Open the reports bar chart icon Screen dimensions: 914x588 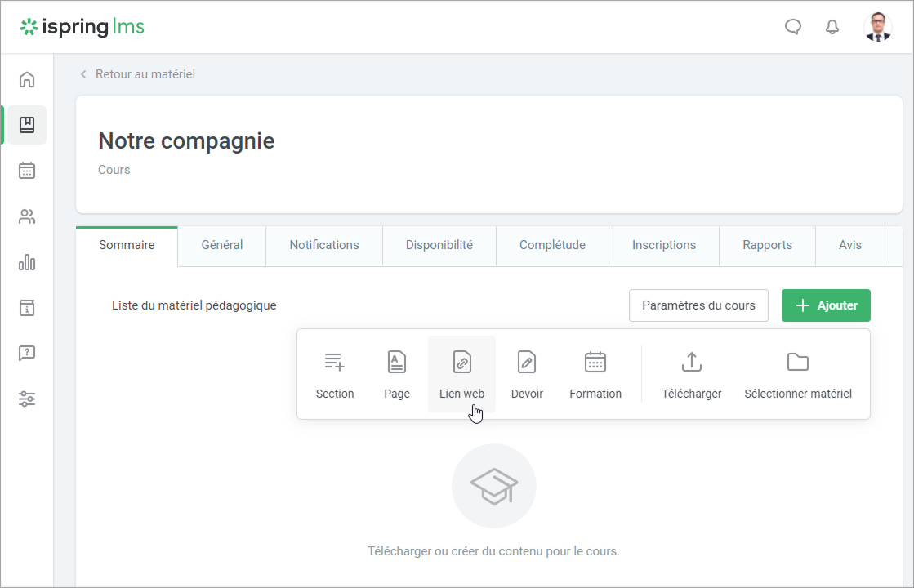click(x=27, y=262)
